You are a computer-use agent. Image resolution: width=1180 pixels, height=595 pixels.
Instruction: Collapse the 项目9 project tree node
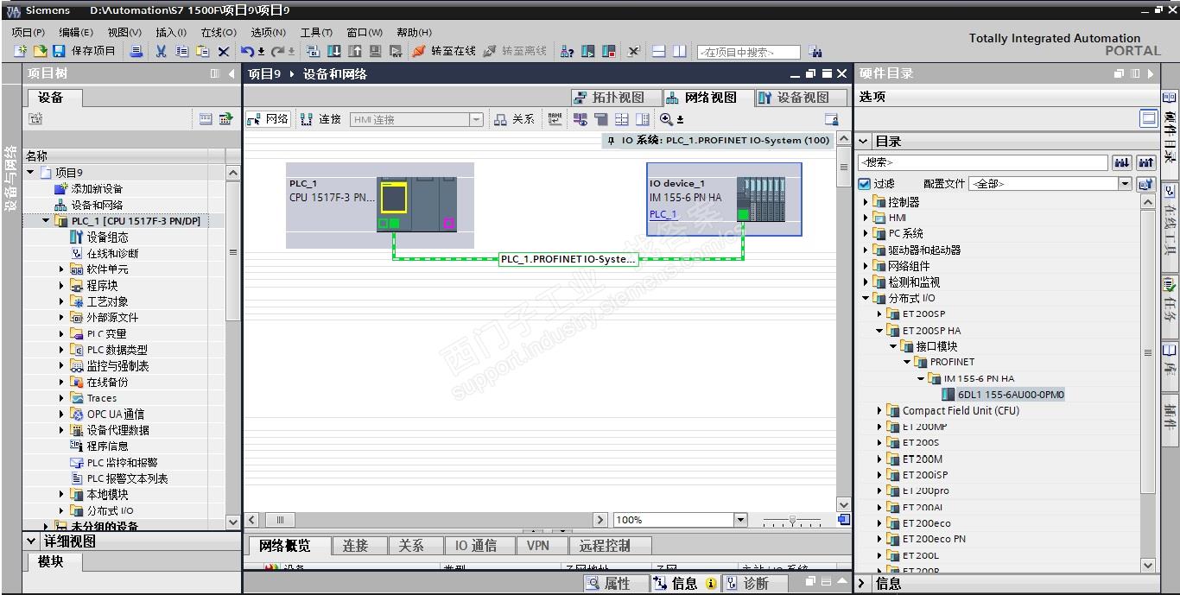tap(31, 173)
